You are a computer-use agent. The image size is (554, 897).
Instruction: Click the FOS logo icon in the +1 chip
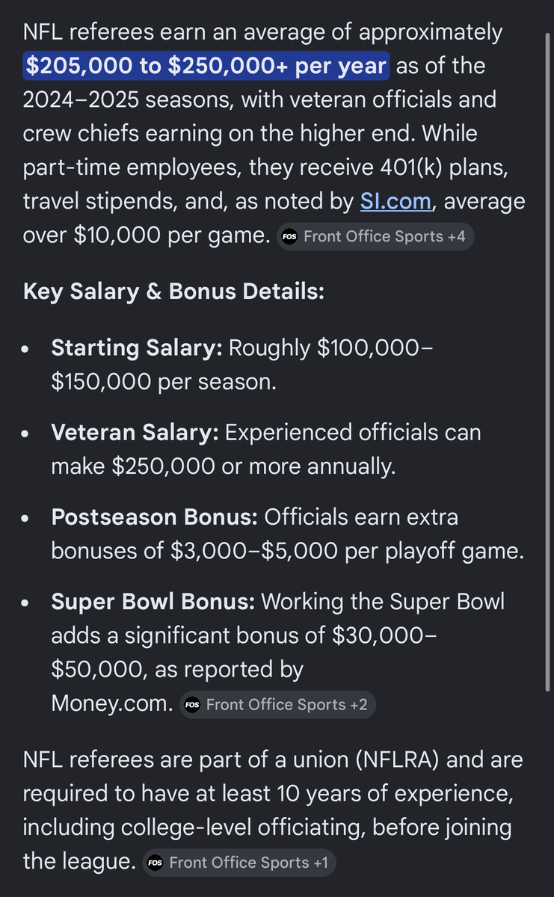click(x=155, y=863)
